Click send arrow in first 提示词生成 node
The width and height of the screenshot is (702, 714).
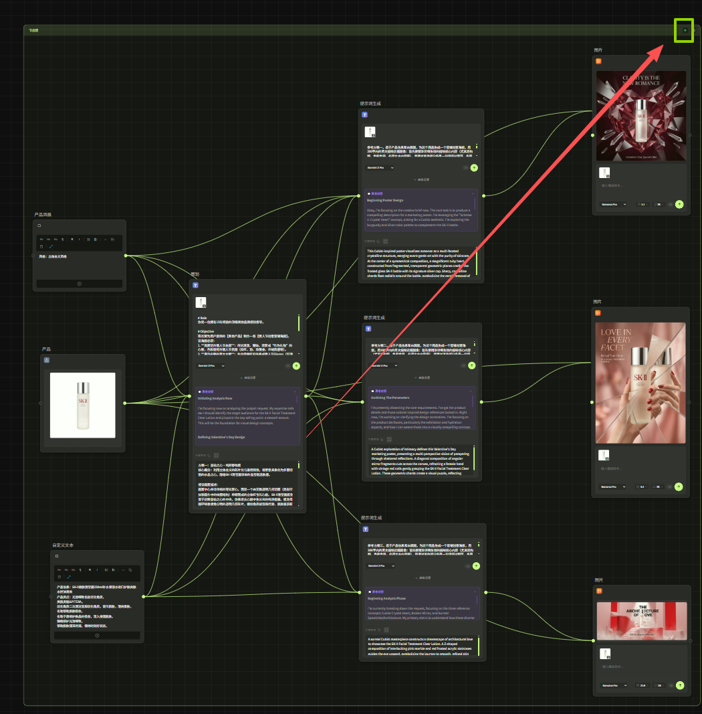click(x=474, y=168)
